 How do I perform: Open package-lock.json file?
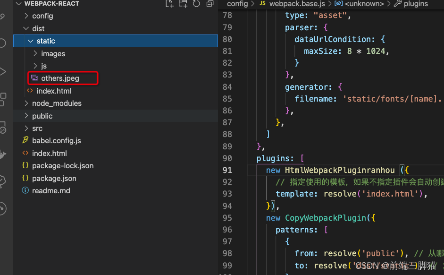63,165
